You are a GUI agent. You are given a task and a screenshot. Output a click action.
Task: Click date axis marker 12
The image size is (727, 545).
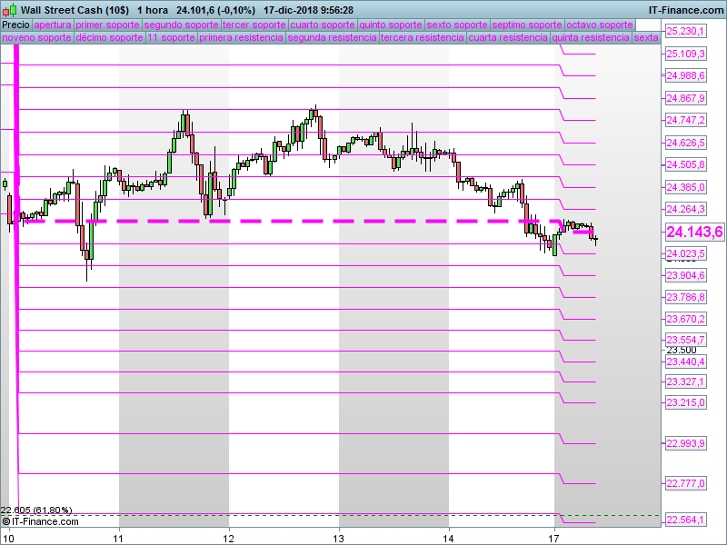click(229, 539)
